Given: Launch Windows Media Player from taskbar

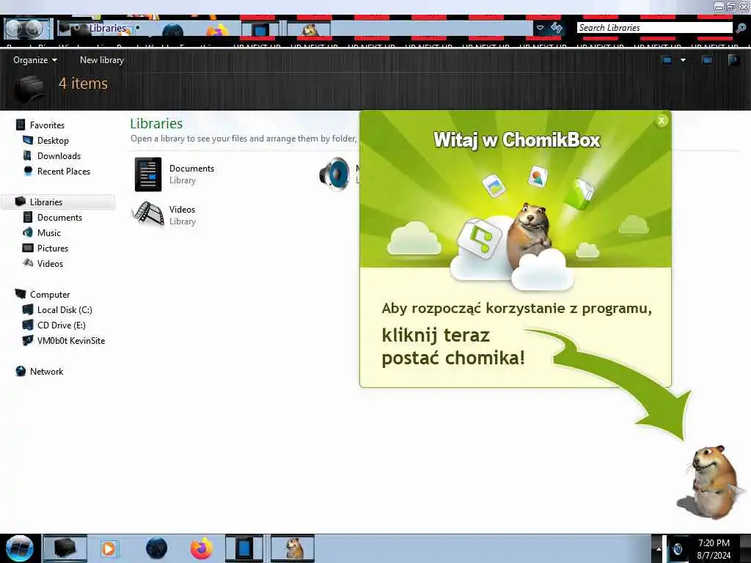Looking at the screenshot, I should tap(109, 548).
